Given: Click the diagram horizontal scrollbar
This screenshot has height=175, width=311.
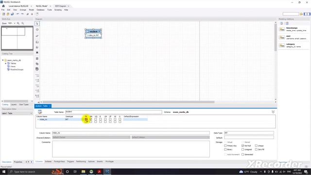Looking at the screenshot, I should point(128,102).
